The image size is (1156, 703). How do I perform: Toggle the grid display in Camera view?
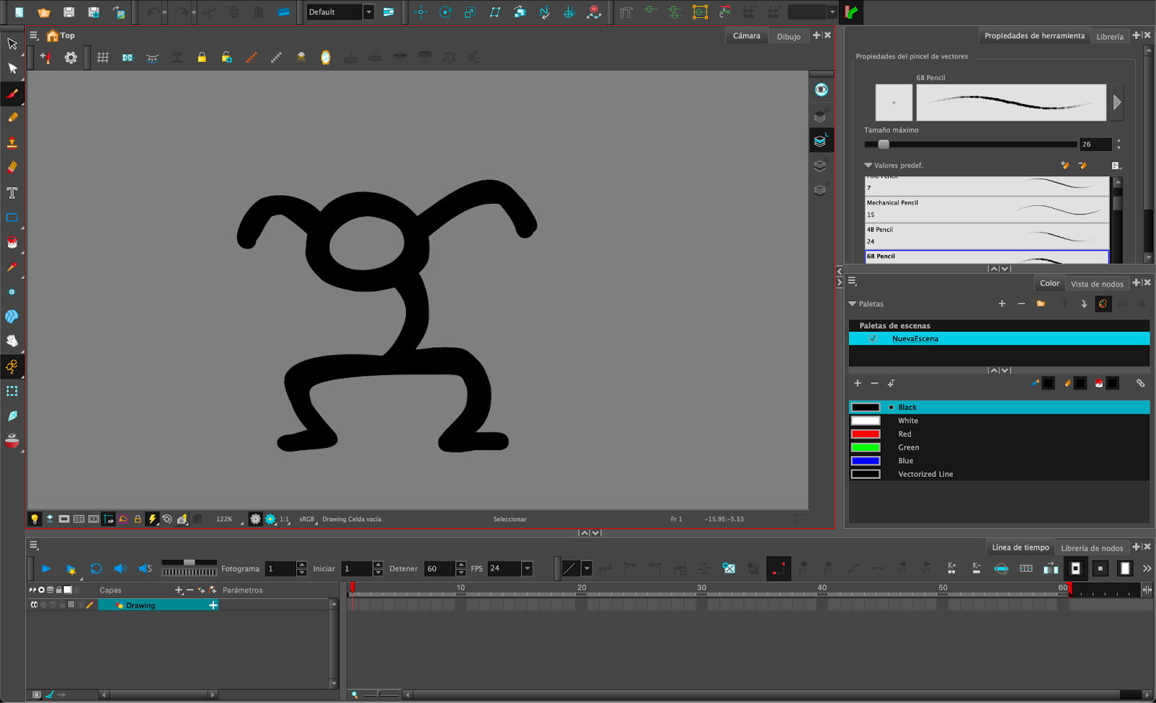103,58
